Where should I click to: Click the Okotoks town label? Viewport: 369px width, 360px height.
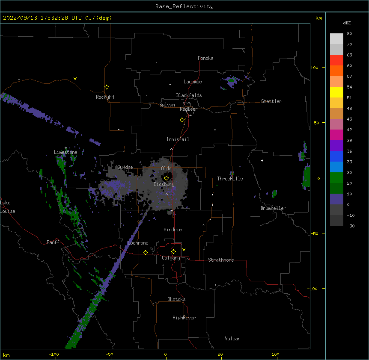coord(176,299)
